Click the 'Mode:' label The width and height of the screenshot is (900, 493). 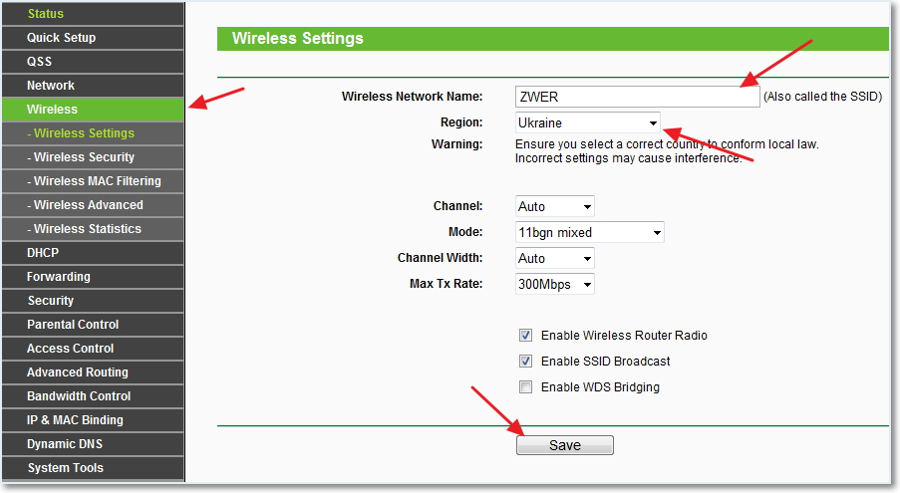click(465, 232)
